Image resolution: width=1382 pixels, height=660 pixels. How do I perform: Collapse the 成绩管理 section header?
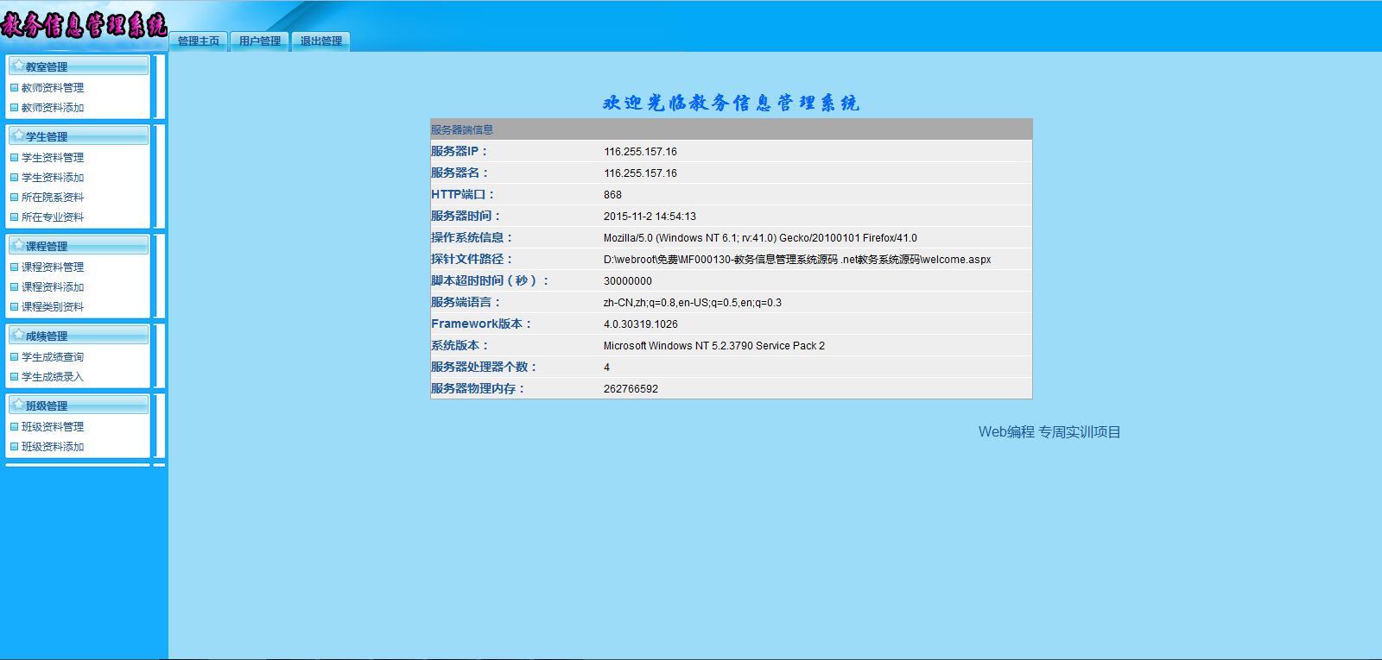[79, 336]
